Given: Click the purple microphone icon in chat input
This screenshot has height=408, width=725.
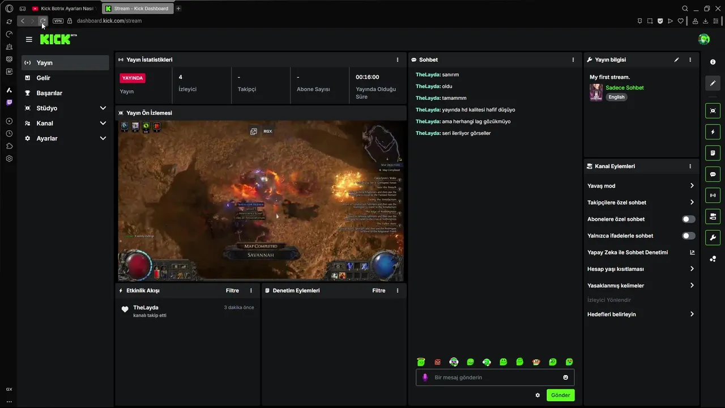Looking at the screenshot, I should click(425, 377).
